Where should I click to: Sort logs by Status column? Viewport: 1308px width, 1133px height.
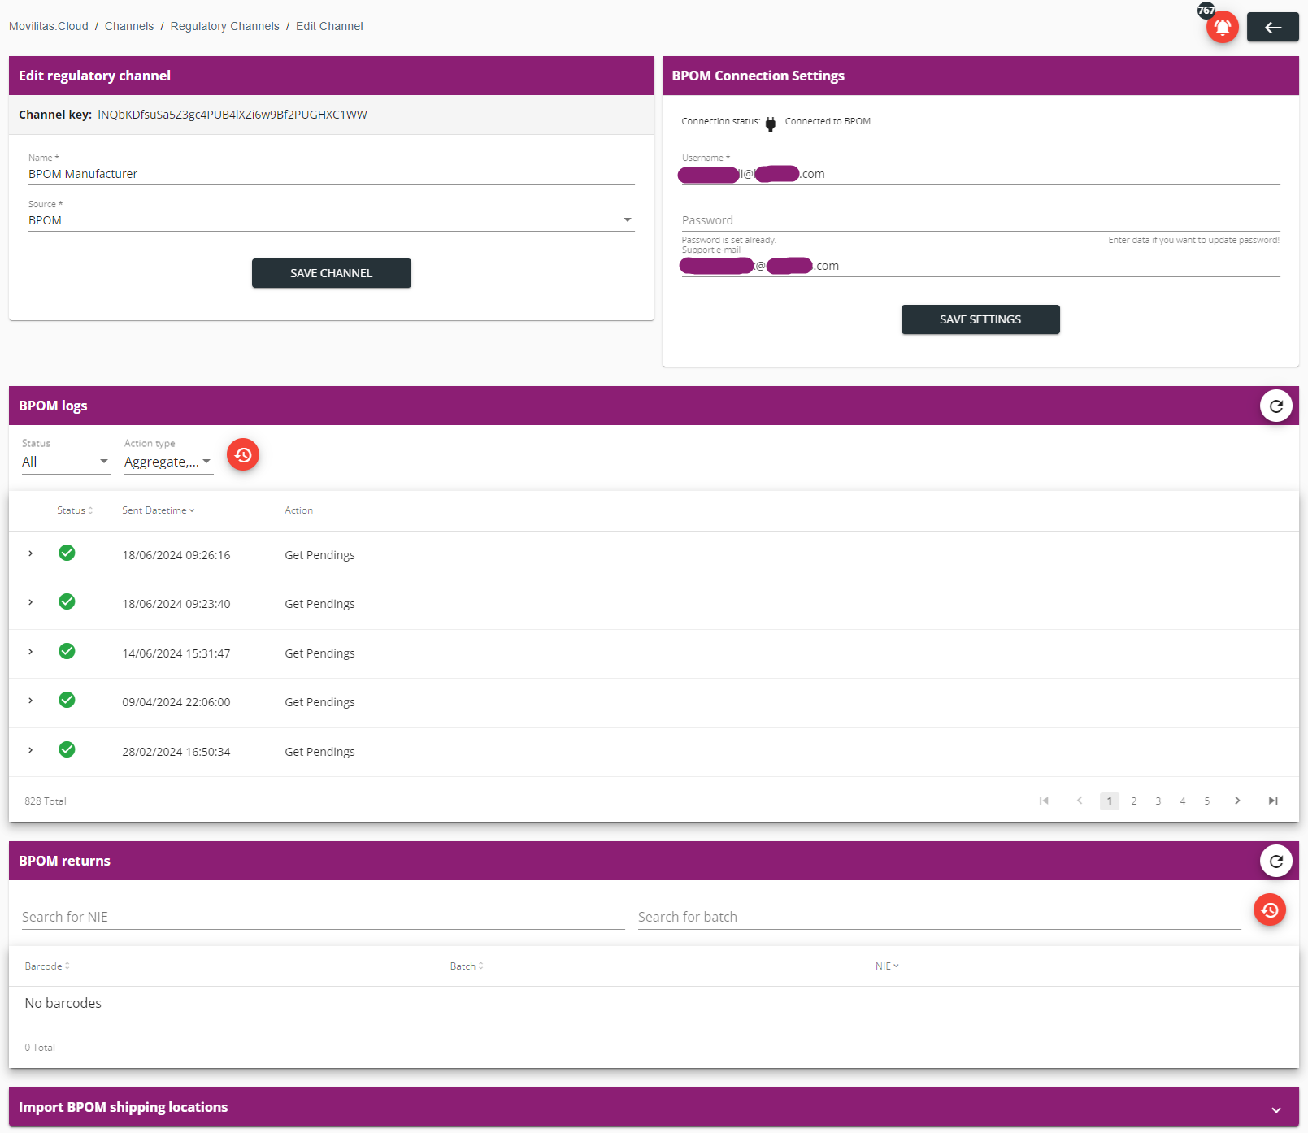click(x=75, y=510)
